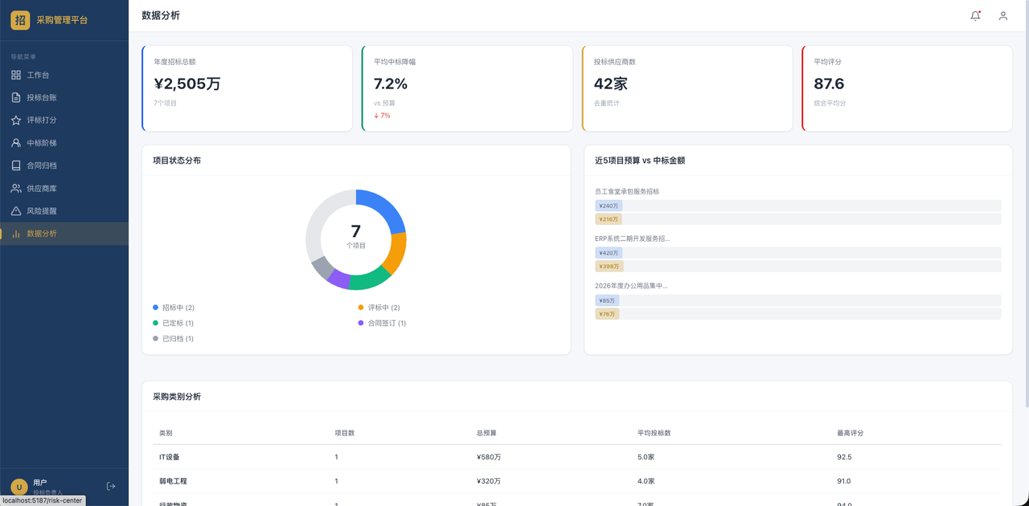Image resolution: width=1029 pixels, height=506 pixels.
Task: Toggle the 评标中 legend entry
Action: 379,308
